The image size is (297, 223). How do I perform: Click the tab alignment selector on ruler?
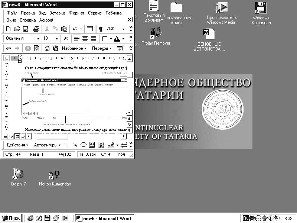(x=6, y=58)
